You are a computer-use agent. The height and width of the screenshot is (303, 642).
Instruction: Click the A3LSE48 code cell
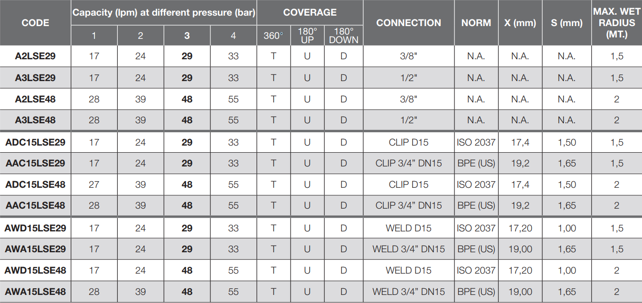(35, 120)
